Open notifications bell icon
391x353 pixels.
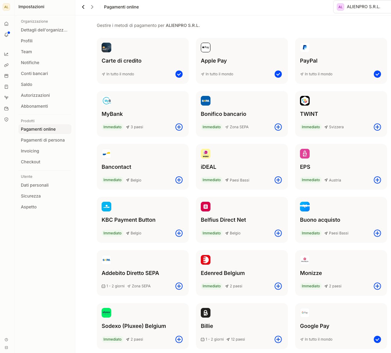[x=6, y=35]
